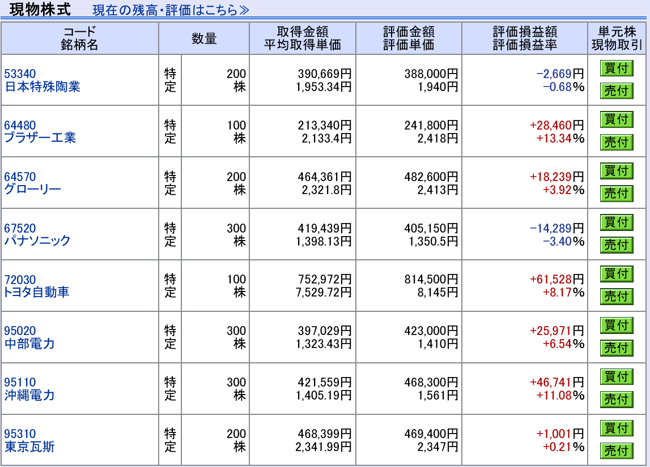
Task: Click the 数量 column header
Action: tap(204, 38)
